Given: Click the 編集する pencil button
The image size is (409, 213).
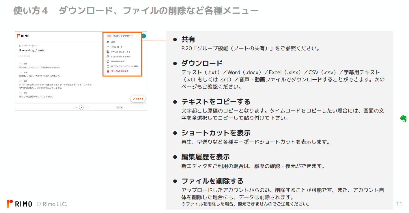Looking at the screenshot, I should pyautogui.click(x=138, y=99).
